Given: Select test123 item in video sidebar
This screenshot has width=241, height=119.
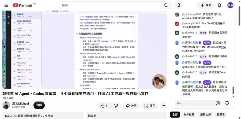Looking at the screenshot, I should [x=27, y=29].
